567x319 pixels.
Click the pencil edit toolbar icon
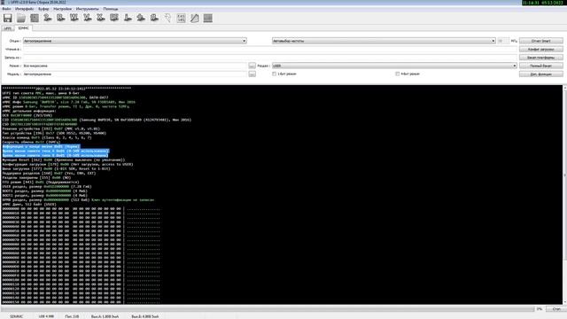coord(195,18)
